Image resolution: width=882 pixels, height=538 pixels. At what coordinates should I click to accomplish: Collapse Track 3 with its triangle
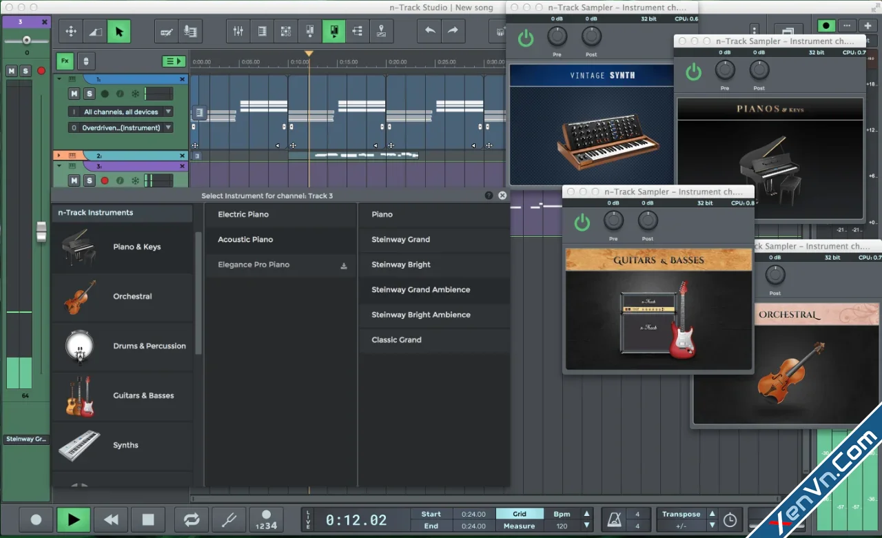click(59, 166)
